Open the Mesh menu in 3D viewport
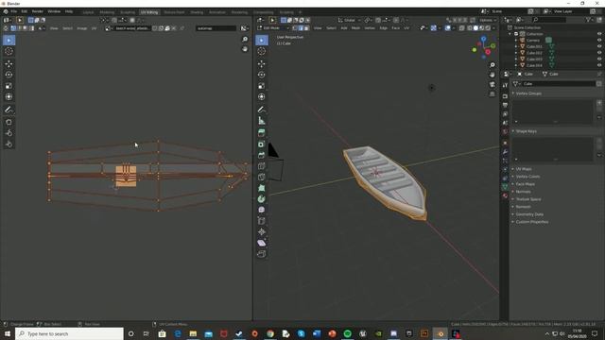 point(355,28)
